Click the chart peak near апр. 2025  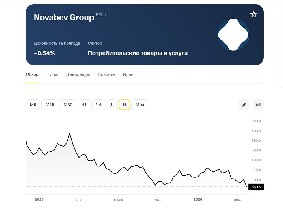tap(70, 133)
